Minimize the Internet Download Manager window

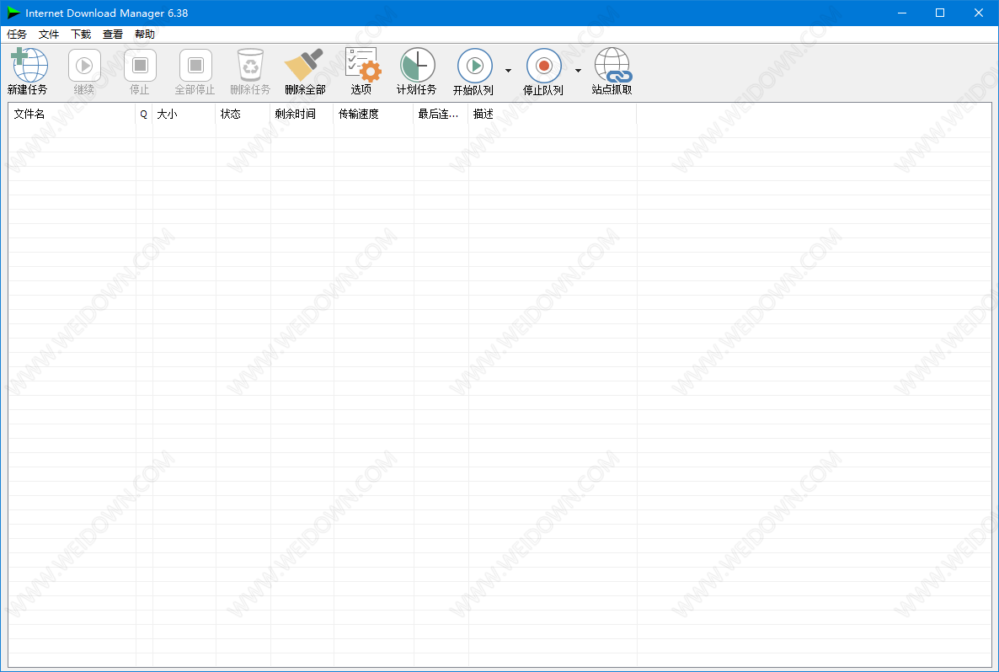tap(901, 13)
